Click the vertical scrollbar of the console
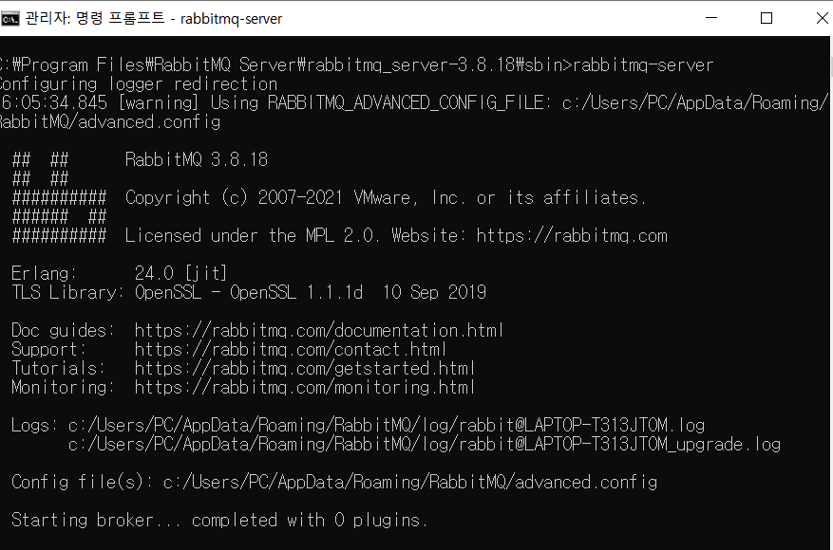 point(830,293)
